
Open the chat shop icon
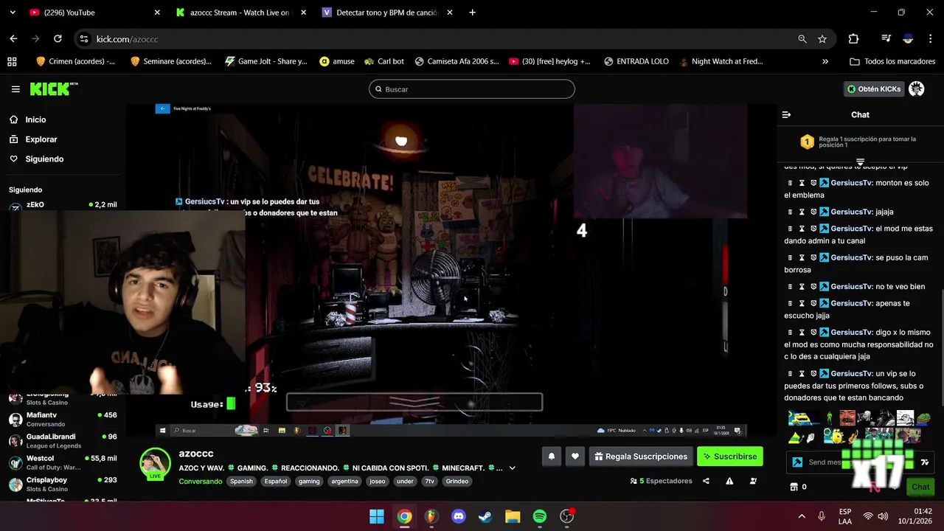[794, 487]
